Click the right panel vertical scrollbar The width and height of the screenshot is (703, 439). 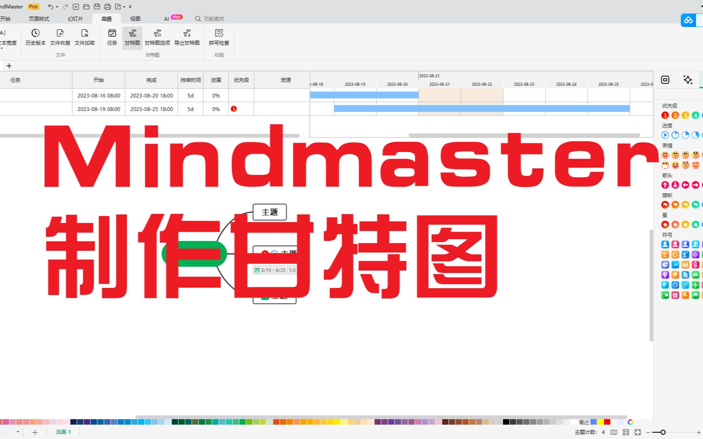tap(651, 285)
